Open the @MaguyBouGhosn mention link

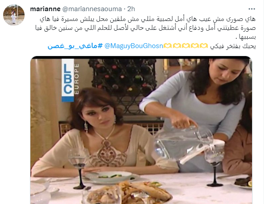click(134, 46)
